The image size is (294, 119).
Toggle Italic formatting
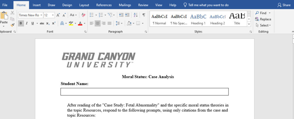coord(27,23)
